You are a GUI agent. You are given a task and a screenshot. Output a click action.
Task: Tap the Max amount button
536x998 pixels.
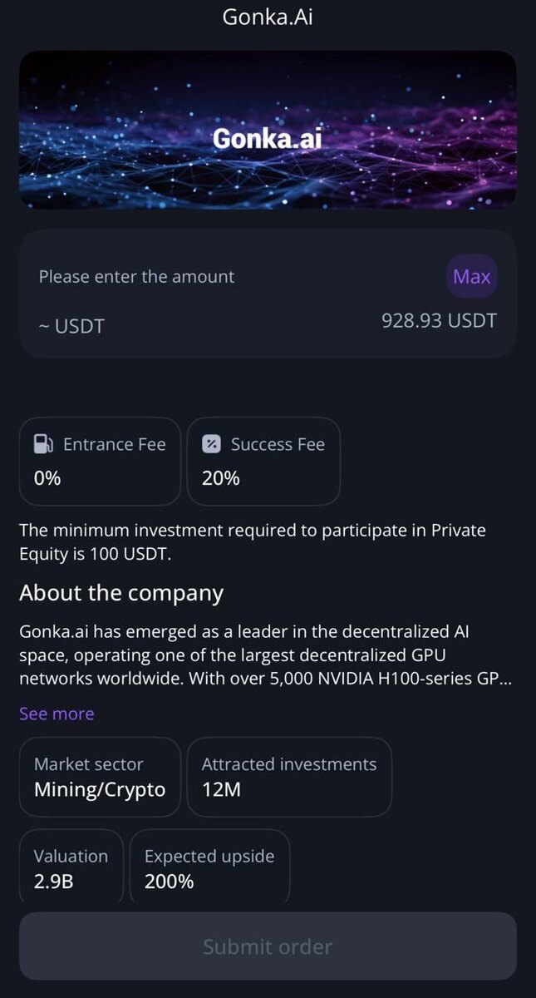click(471, 277)
